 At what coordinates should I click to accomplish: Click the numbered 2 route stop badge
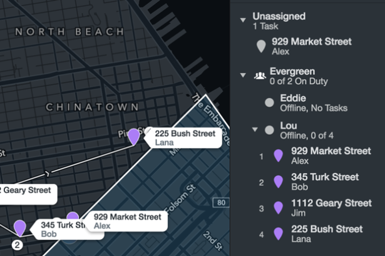pyautogui.click(x=17, y=245)
